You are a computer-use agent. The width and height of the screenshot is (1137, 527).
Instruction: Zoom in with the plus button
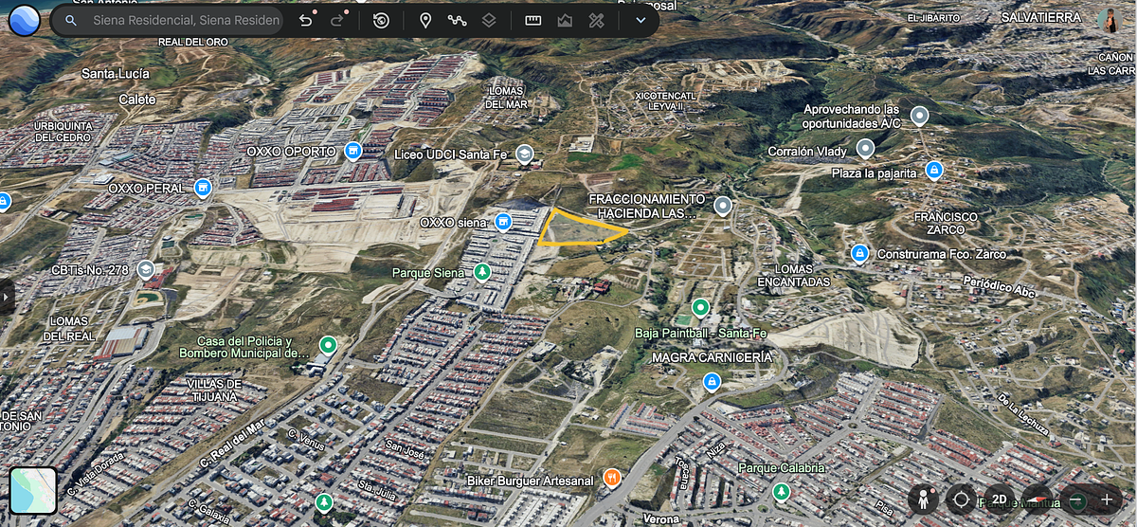click(1106, 499)
